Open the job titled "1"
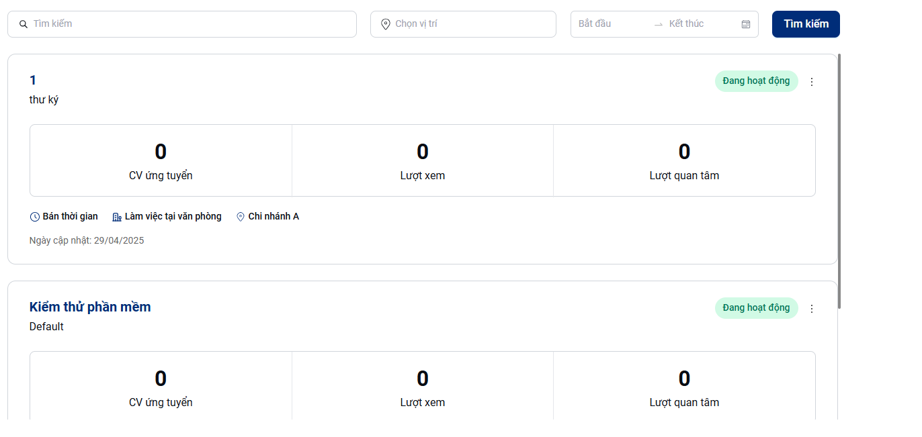This screenshot has width=922, height=437. pyautogui.click(x=33, y=81)
